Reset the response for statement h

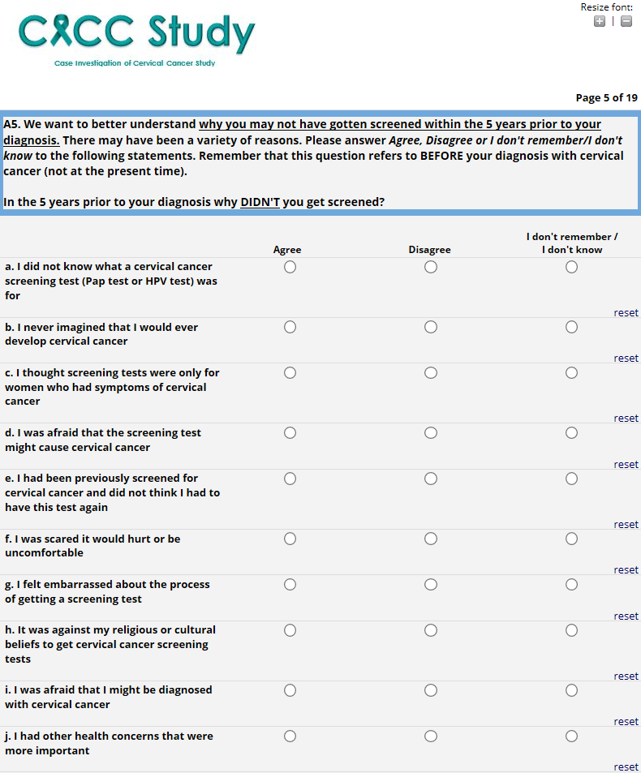coord(626,676)
